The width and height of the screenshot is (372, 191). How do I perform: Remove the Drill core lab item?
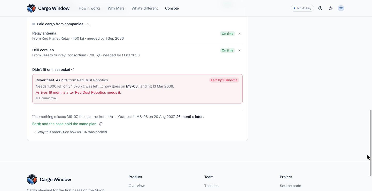(239, 50)
